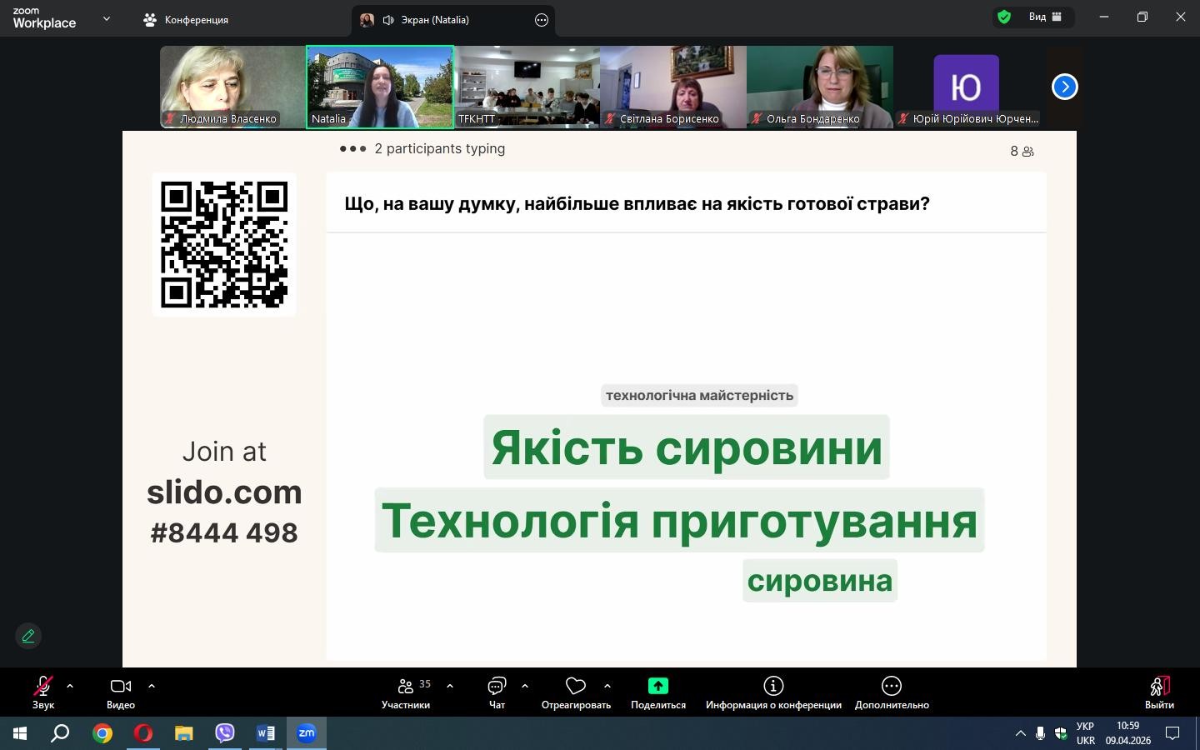Image resolution: width=1200 pixels, height=750 pixels.
Task: Open Viber from the Windows taskbar
Action: 225,733
